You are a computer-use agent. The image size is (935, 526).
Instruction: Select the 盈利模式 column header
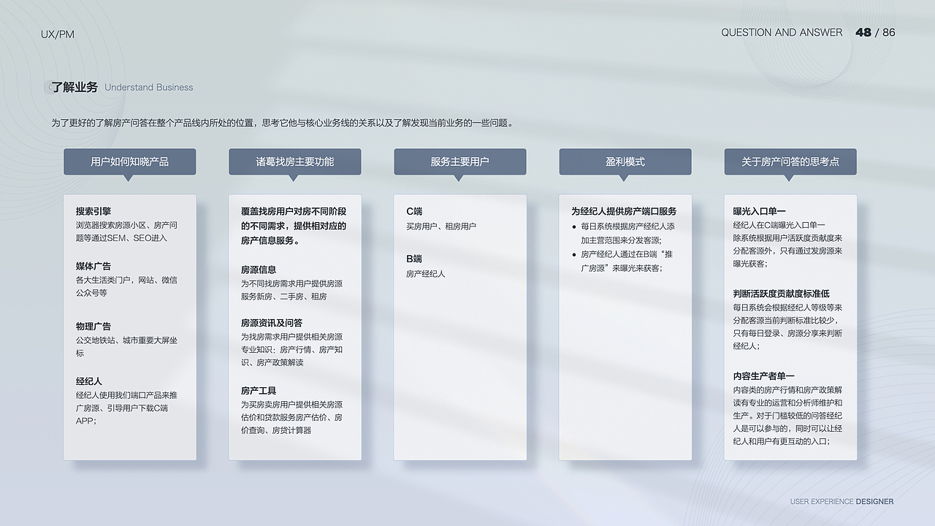tap(625, 161)
